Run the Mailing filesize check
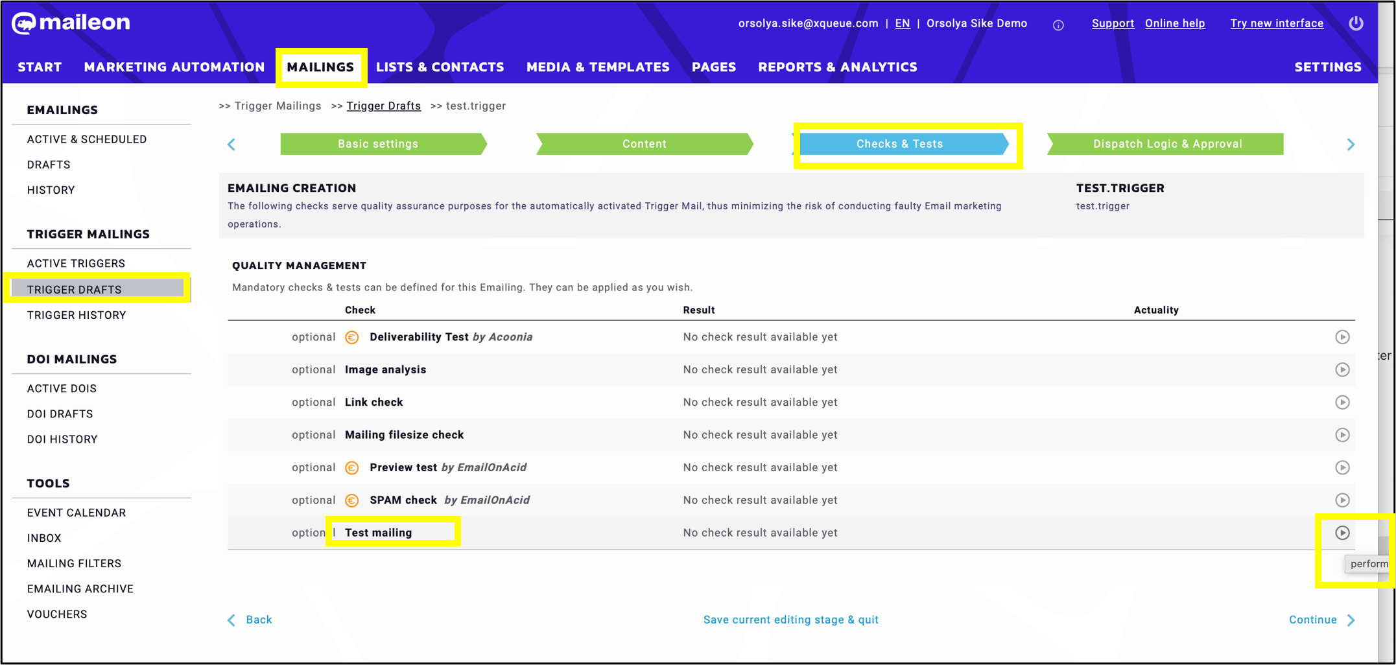The height and width of the screenshot is (665, 1396). tap(1342, 435)
